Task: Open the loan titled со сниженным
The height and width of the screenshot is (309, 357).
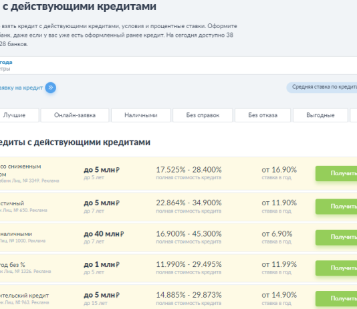Action: click(21, 171)
